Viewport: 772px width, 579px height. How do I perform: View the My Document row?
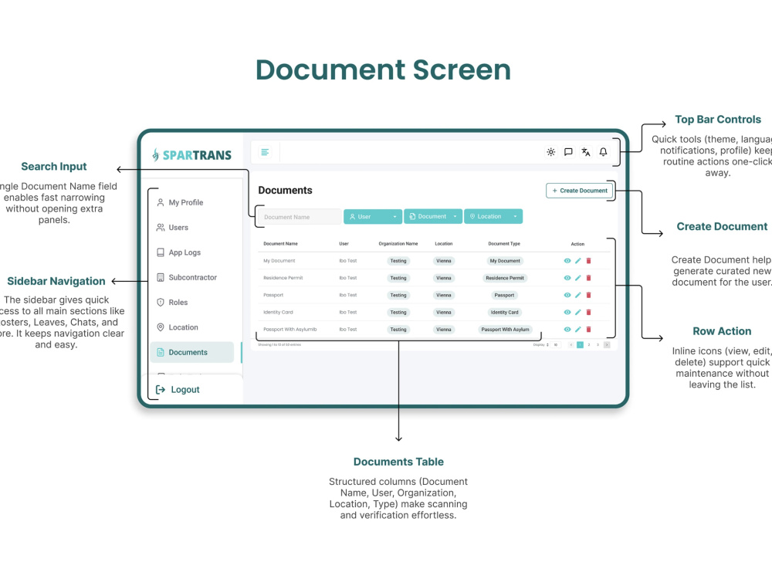[x=567, y=261]
